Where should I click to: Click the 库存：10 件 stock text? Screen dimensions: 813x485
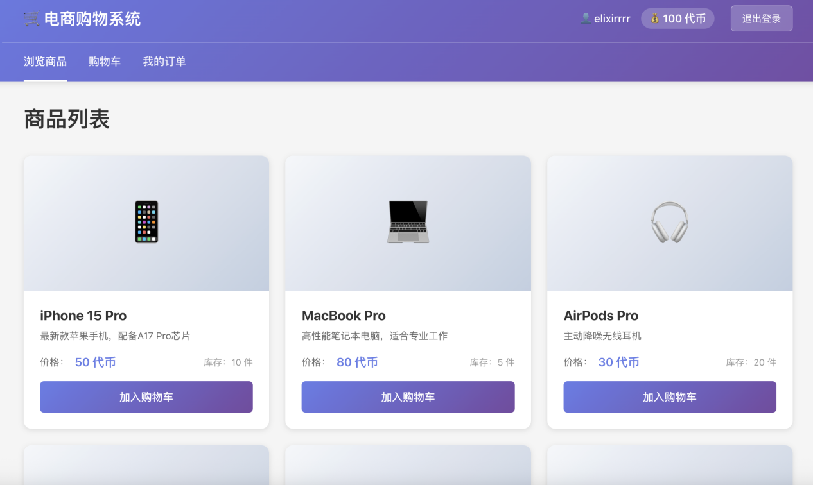(228, 362)
